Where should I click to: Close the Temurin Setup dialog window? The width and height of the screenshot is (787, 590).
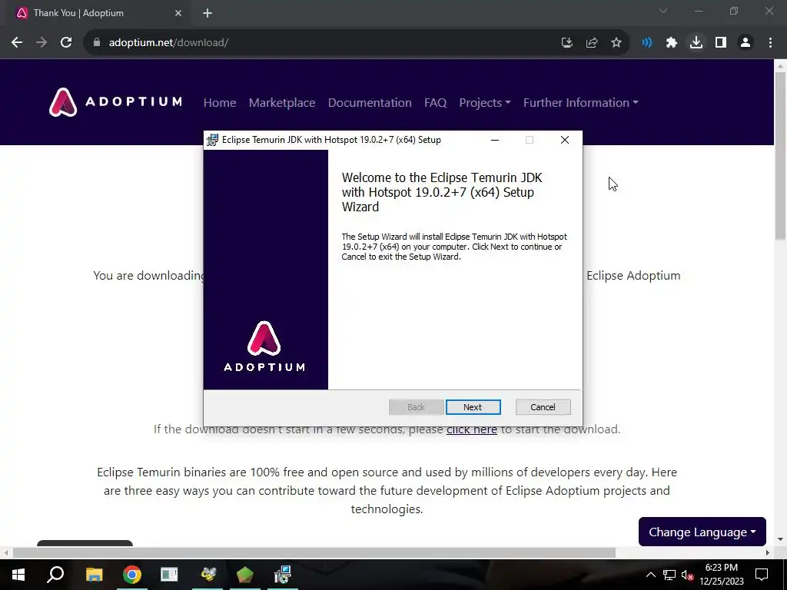click(565, 140)
